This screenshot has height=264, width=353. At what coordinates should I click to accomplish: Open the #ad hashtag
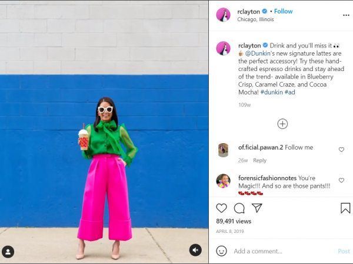click(x=289, y=92)
